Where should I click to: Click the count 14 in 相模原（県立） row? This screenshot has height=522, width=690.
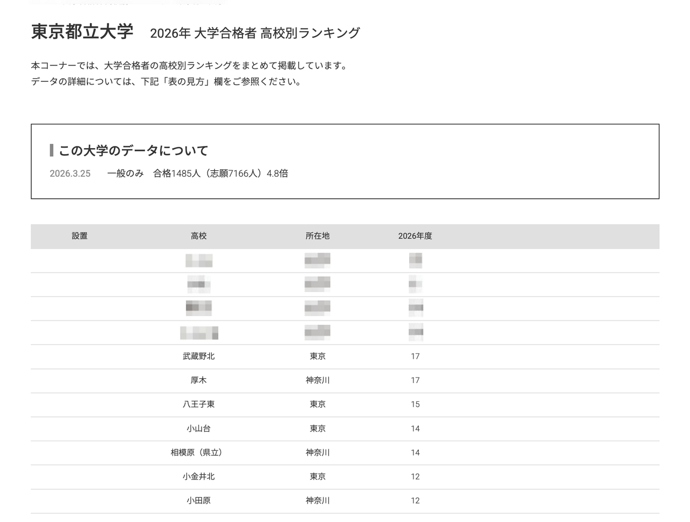415,453
